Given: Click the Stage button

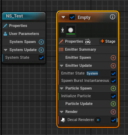Looking at the screenshot, I should click(108, 41).
